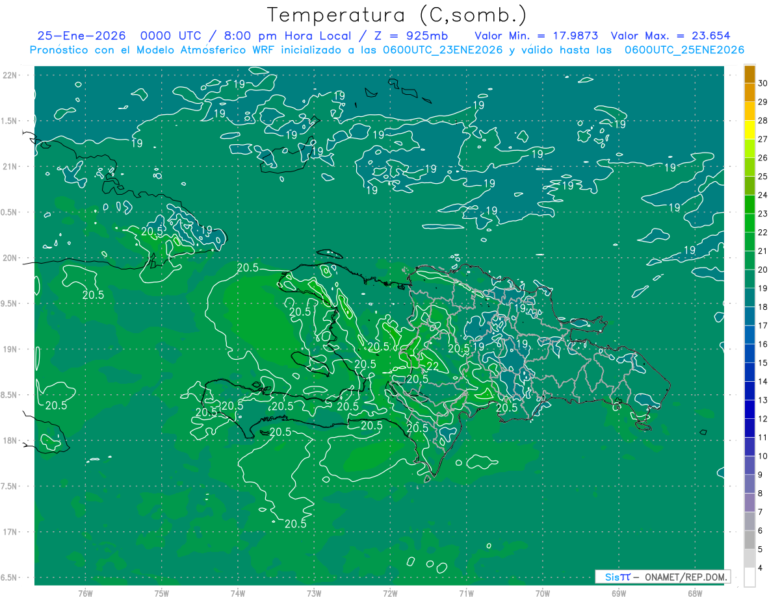This screenshot has width=780, height=602.
Task: Click the color scale number 12
Action: coord(763,419)
